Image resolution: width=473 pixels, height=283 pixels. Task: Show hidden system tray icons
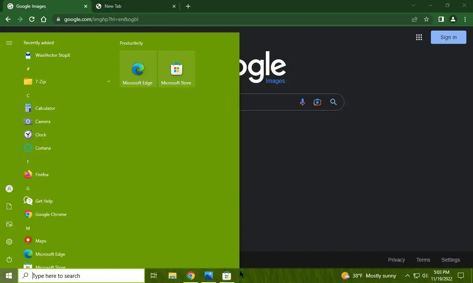click(407, 276)
